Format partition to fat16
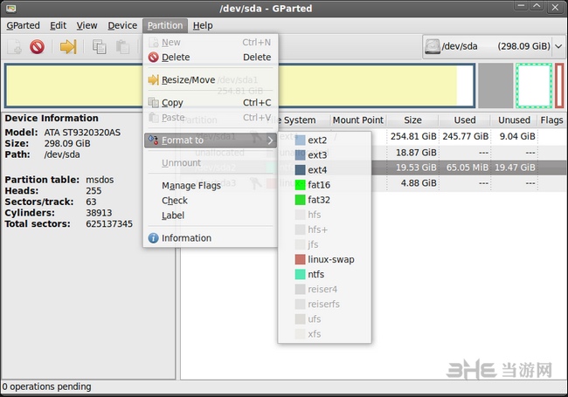 click(324, 185)
